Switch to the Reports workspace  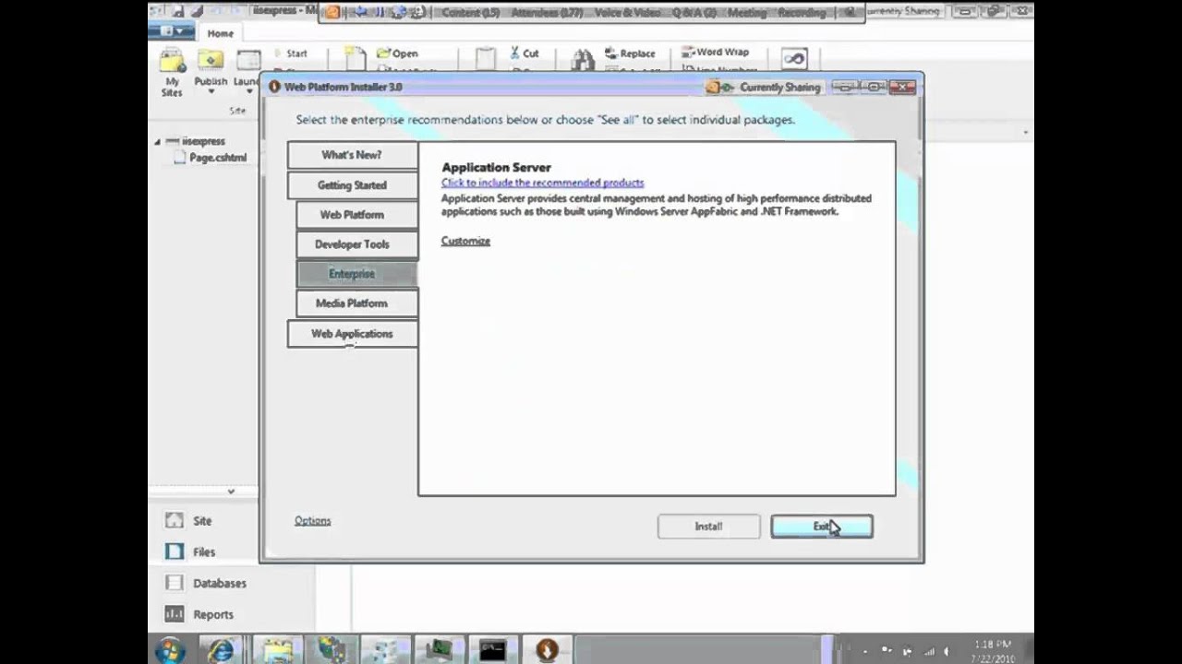[199, 614]
